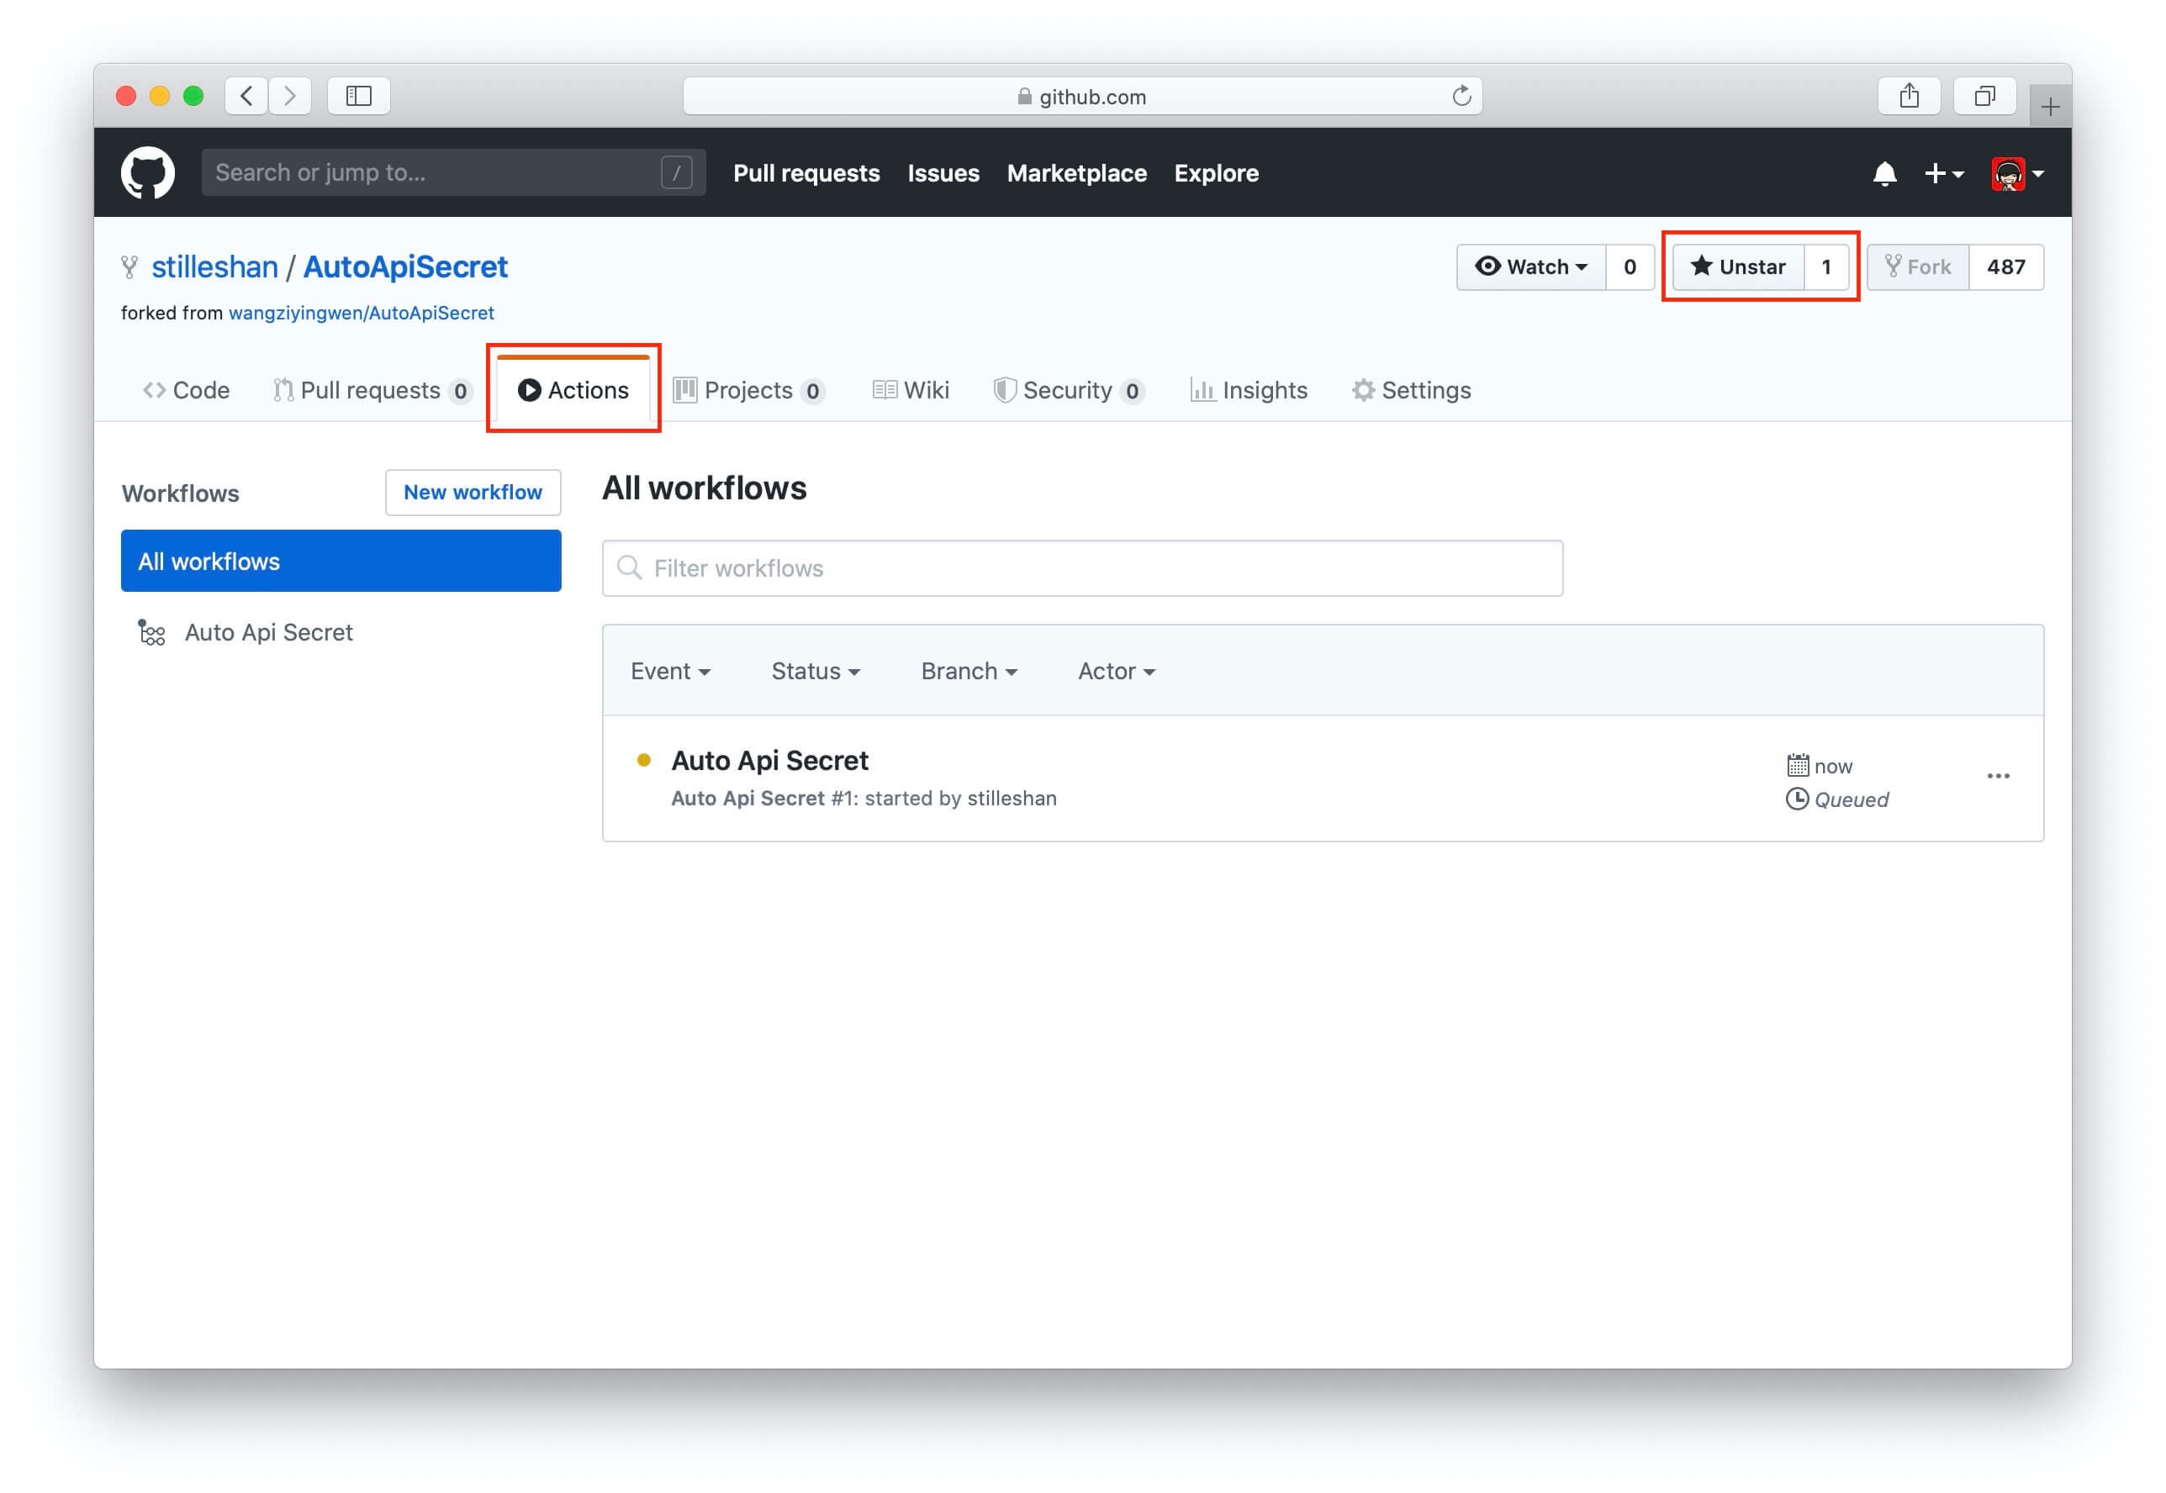Switch to the Code tab
This screenshot has width=2166, height=1493.
[186, 390]
